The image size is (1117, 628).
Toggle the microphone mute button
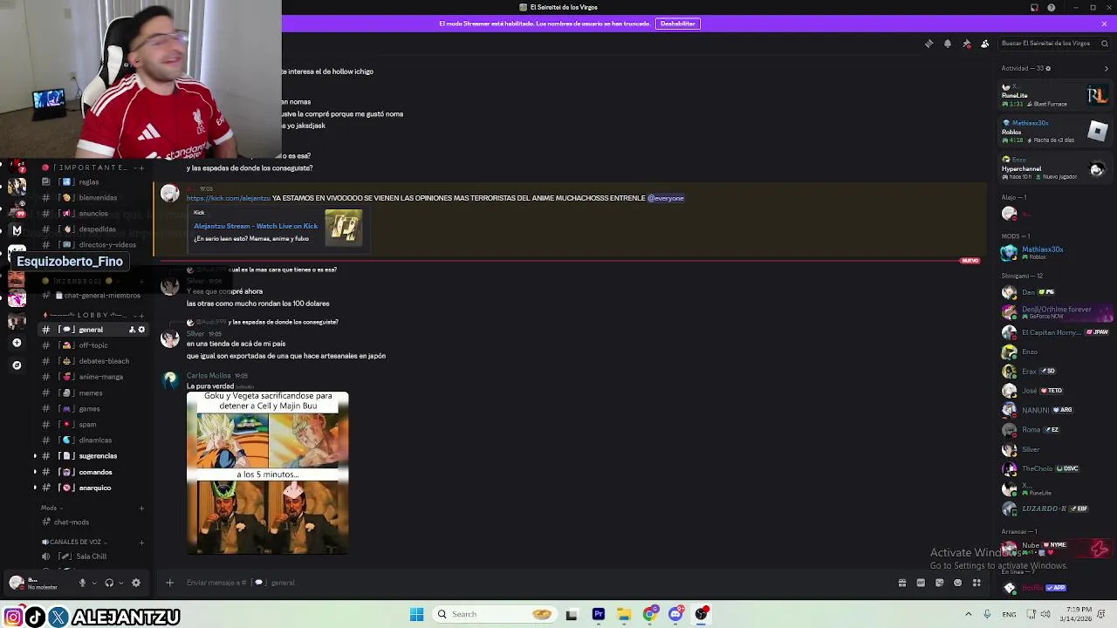[x=82, y=583]
